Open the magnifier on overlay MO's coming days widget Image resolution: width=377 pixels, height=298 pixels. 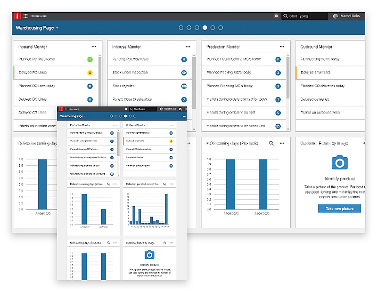tap(109, 243)
